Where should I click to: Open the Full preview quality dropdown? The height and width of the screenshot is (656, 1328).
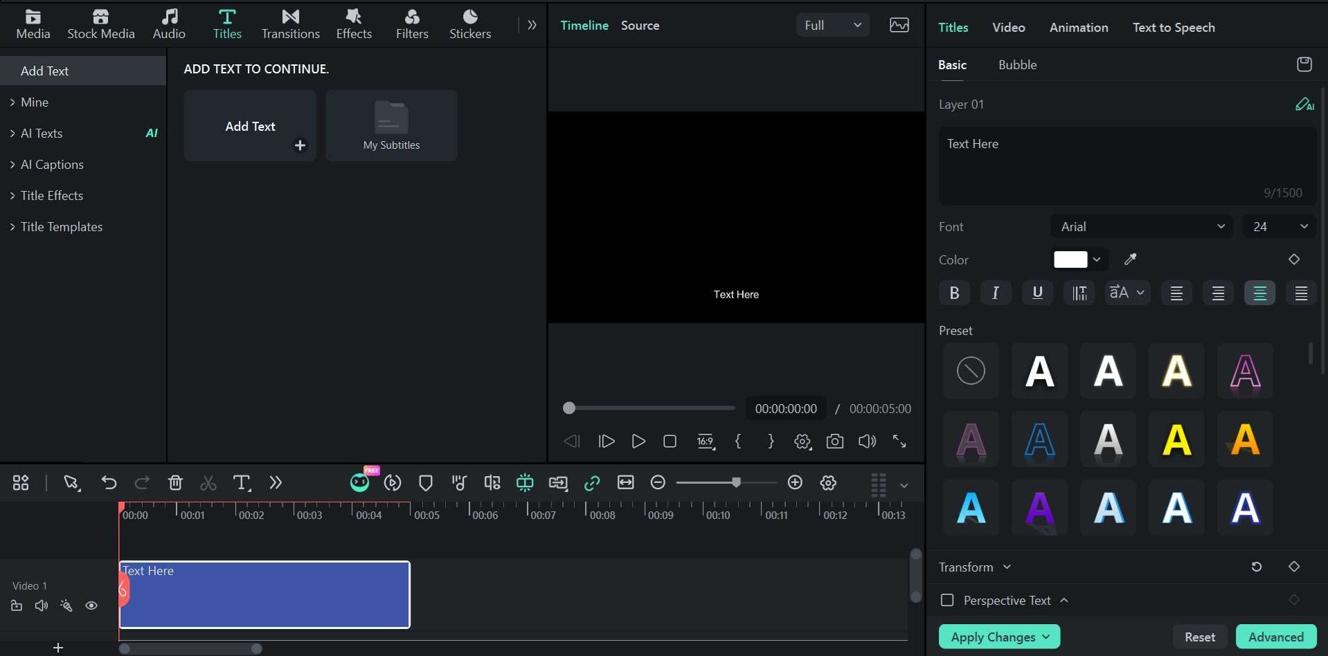(833, 26)
